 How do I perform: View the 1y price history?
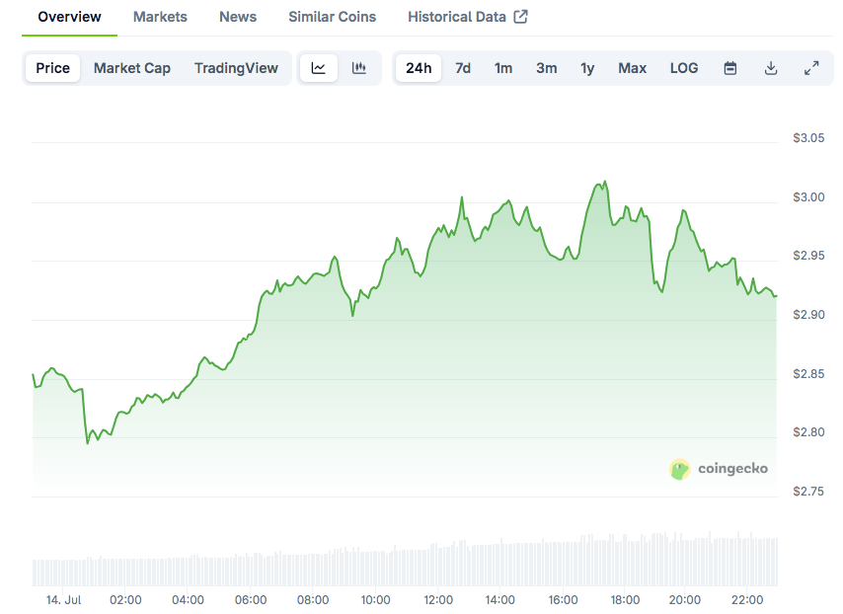pos(587,68)
